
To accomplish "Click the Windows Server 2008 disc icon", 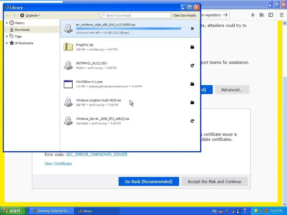I will [68, 121].
